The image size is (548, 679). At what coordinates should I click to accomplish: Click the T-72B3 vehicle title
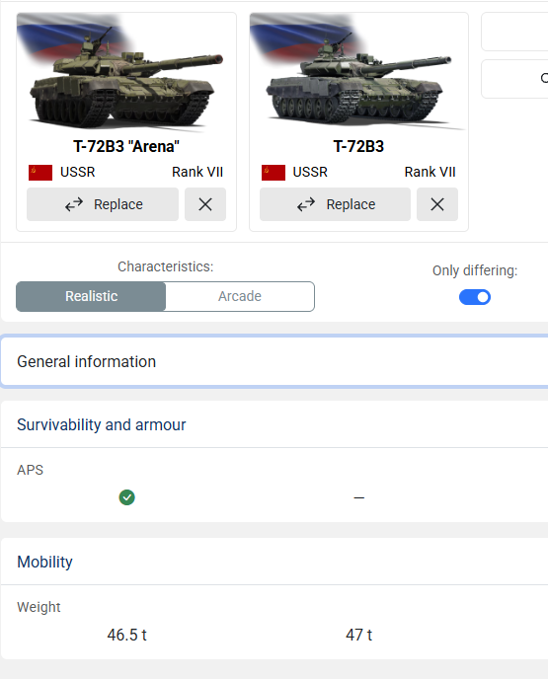[358, 146]
